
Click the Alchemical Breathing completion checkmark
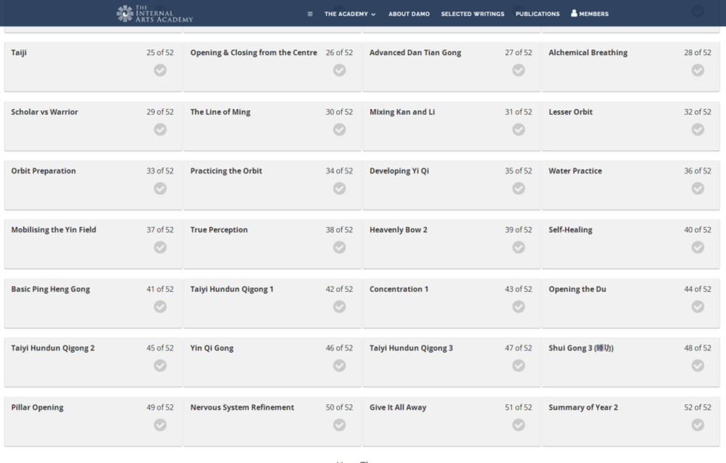tap(698, 70)
